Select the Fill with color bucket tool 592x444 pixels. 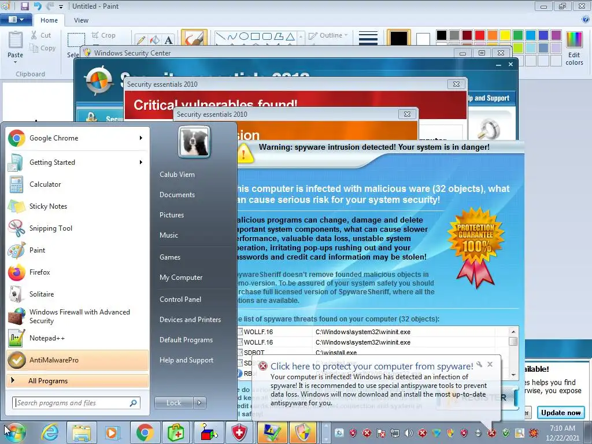[155, 40]
